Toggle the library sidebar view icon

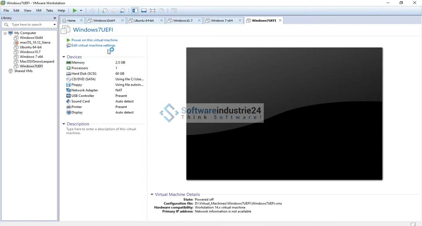pos(135,11)
